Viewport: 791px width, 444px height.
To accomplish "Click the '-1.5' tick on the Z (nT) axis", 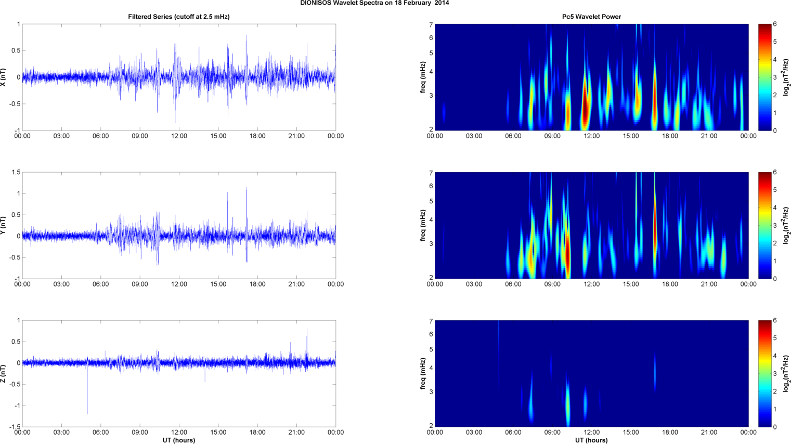I will click(x=15, y=427).
